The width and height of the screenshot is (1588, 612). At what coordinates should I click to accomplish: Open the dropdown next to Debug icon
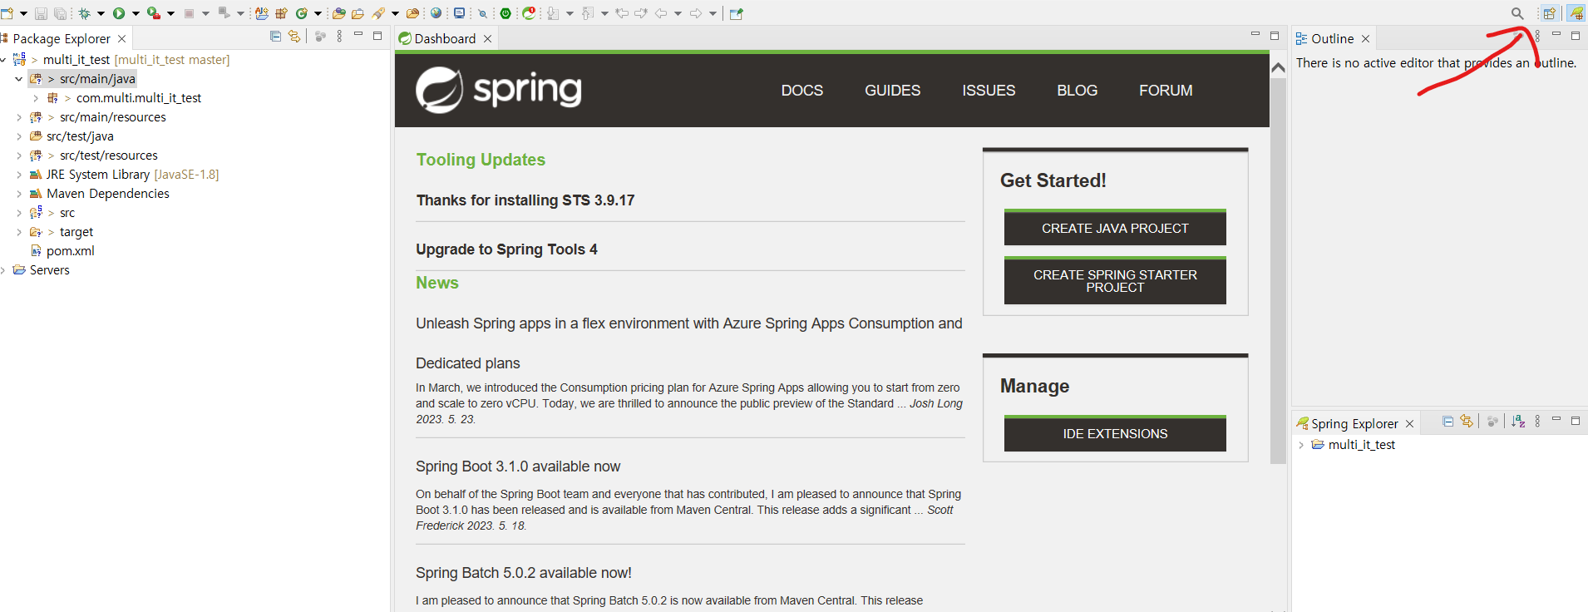[101, 13]
